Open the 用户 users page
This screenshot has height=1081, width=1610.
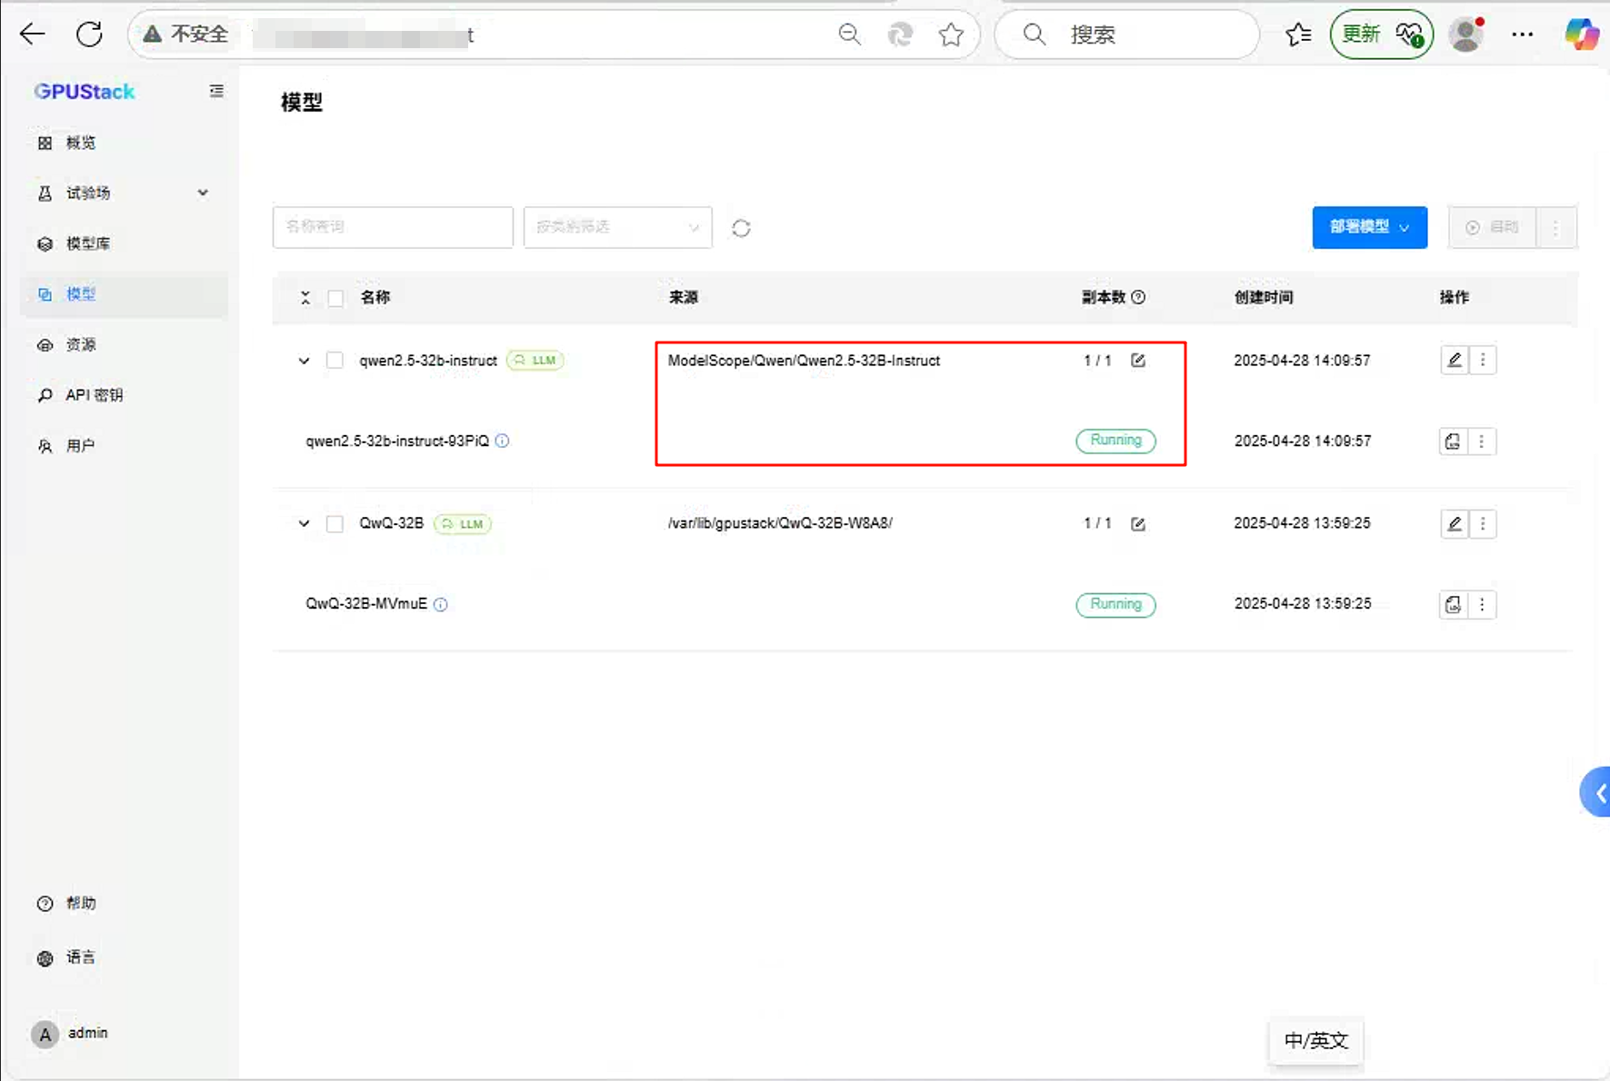point(124,446)
